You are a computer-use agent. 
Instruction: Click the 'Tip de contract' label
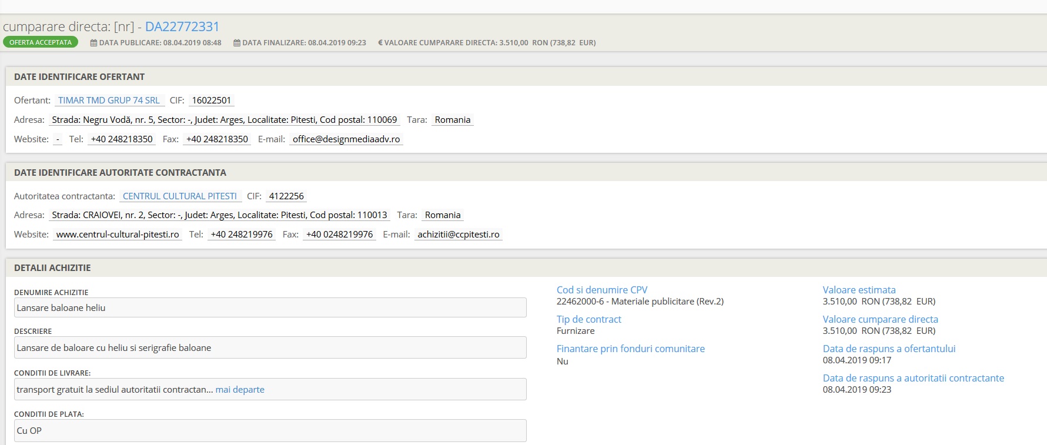(x=589, y=319)
